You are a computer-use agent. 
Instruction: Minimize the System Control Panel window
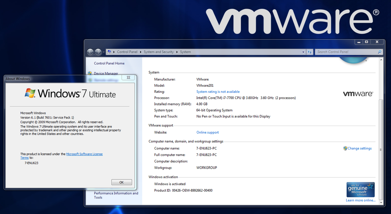(359, 42)
